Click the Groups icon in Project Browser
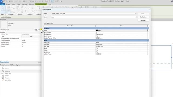 tap(3, 78)
